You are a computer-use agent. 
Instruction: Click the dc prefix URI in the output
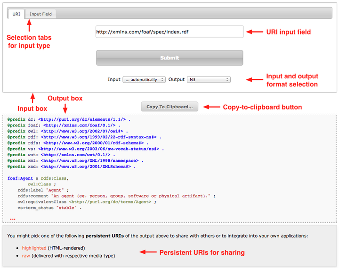pyautogui.click(x=82, y=120)
